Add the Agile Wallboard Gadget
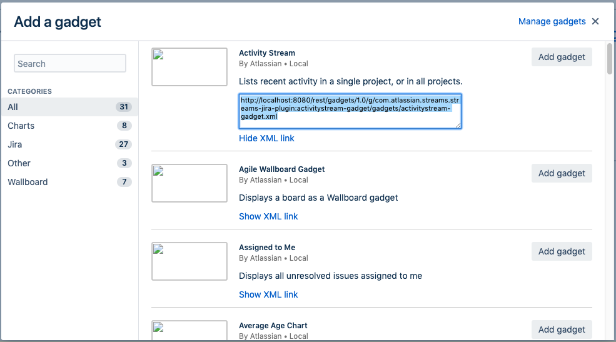Viewport: 616px width, 342px height. pos(562,173)
